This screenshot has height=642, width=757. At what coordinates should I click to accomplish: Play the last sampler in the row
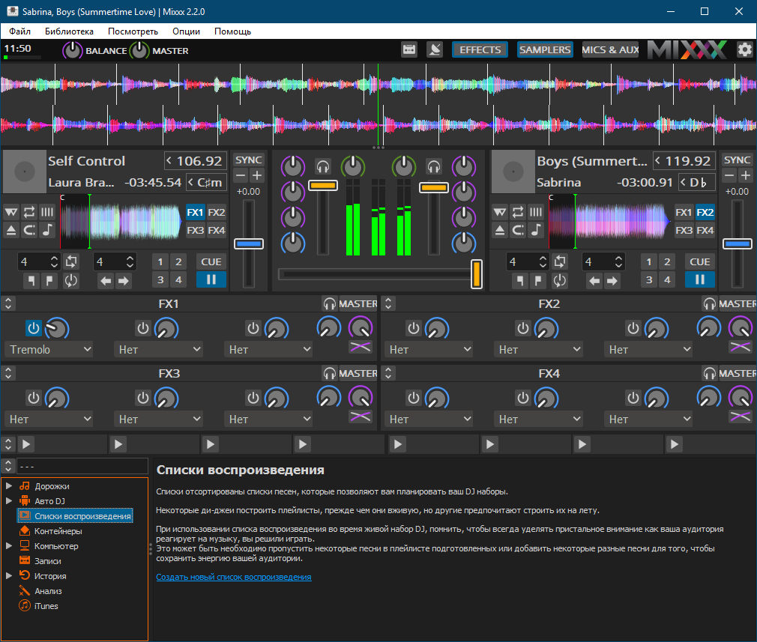click(x=674, y=444)
